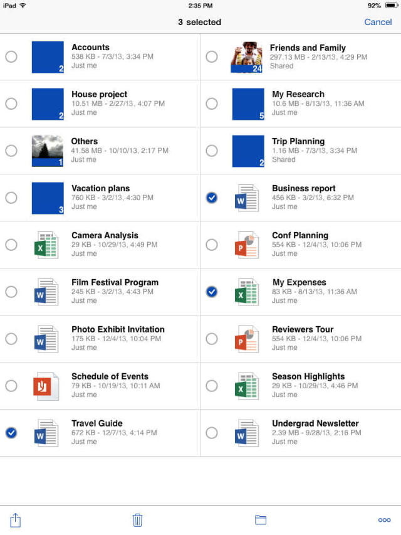401x535 pixels.
Task: Tap the Excel icon for Camera Analysis
Action: [x=46, y=245]
